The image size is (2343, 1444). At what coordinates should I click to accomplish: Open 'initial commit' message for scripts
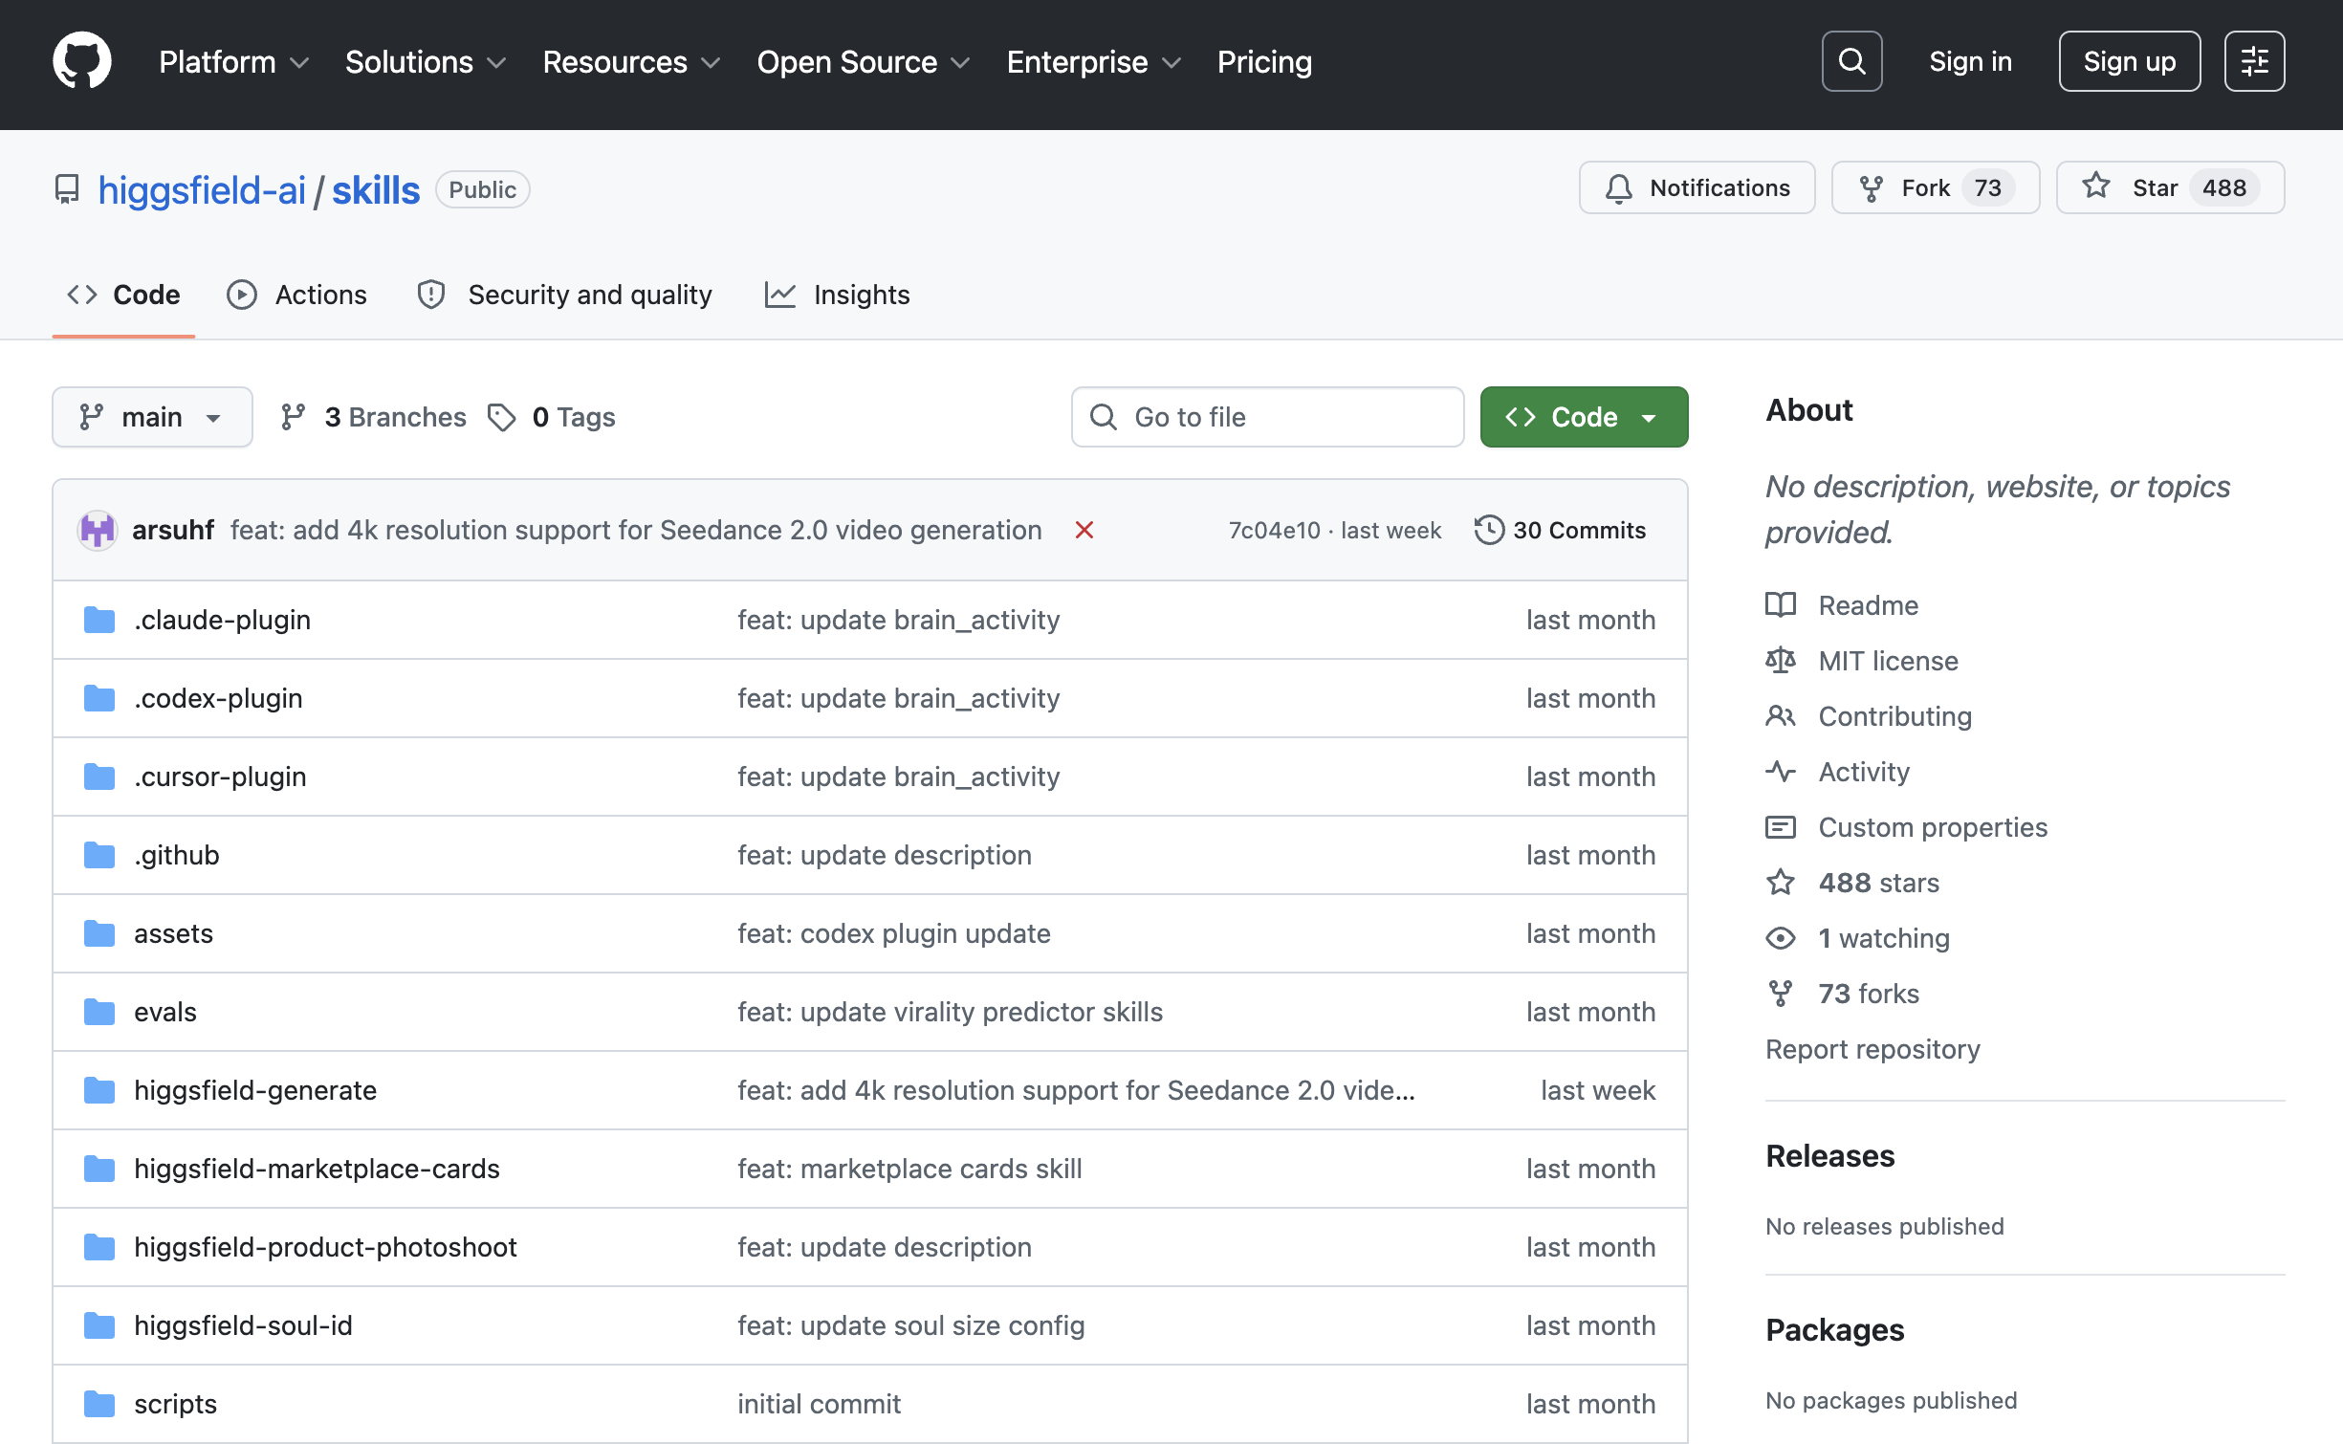(819, 1404)
